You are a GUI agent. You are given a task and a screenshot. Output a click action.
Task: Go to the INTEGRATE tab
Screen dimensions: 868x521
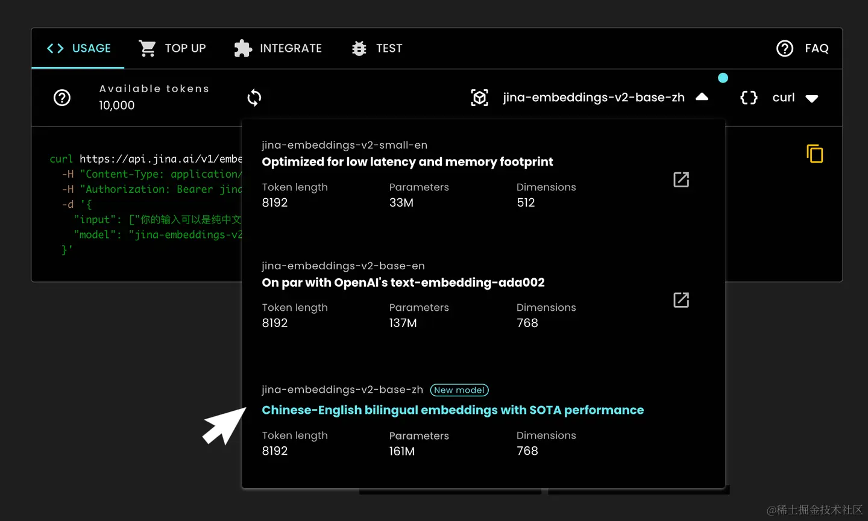coord(278,48)
